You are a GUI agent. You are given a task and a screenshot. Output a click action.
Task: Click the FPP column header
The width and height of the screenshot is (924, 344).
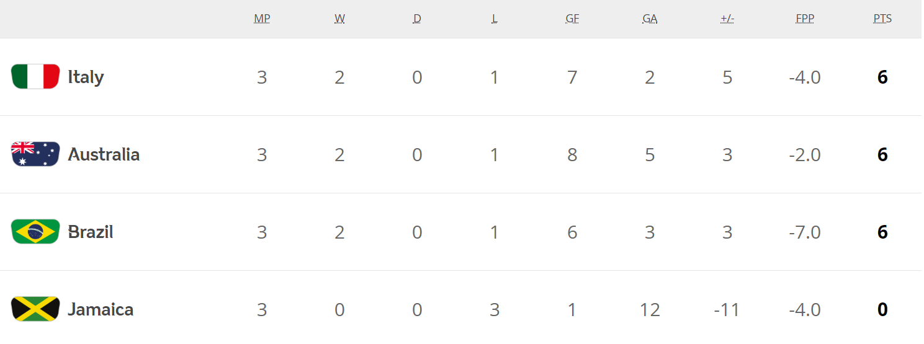point(805,19)
